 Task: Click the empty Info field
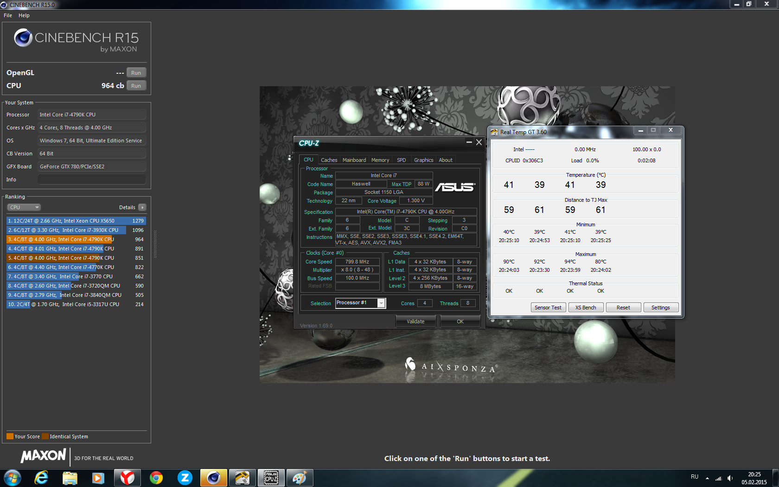[92, 179]
